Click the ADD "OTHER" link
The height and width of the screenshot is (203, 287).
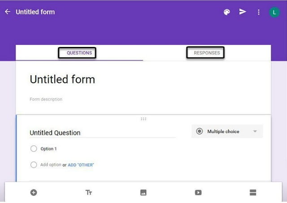(x=81, y=165)
